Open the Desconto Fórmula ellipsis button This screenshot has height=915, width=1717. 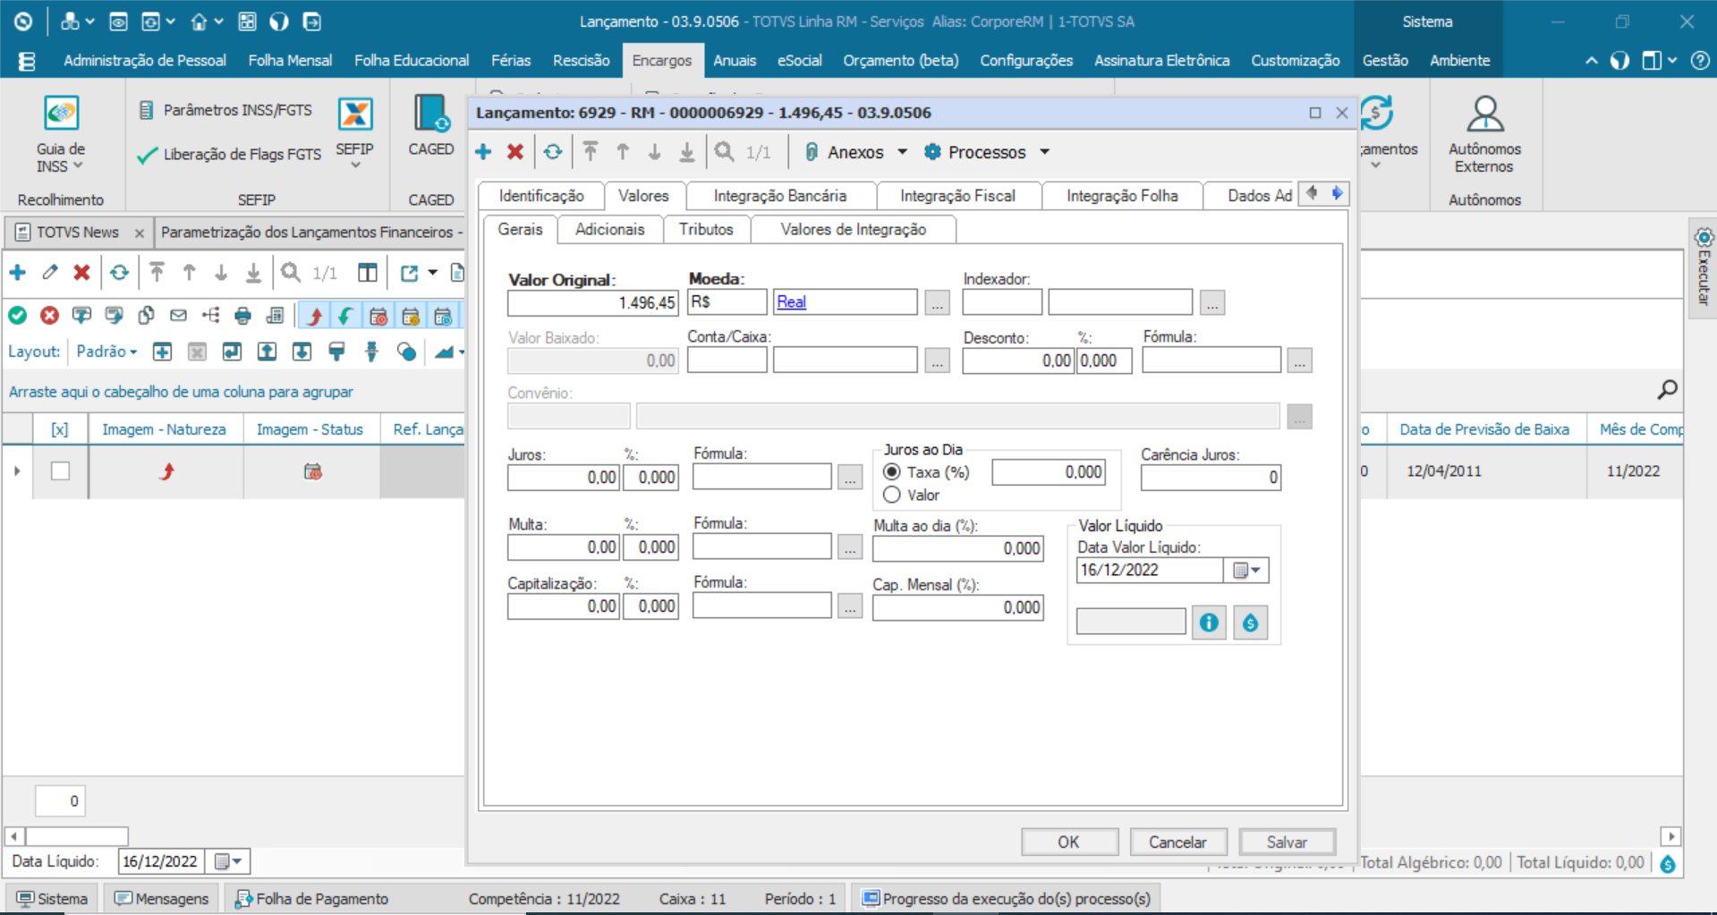click(1300, 361)
